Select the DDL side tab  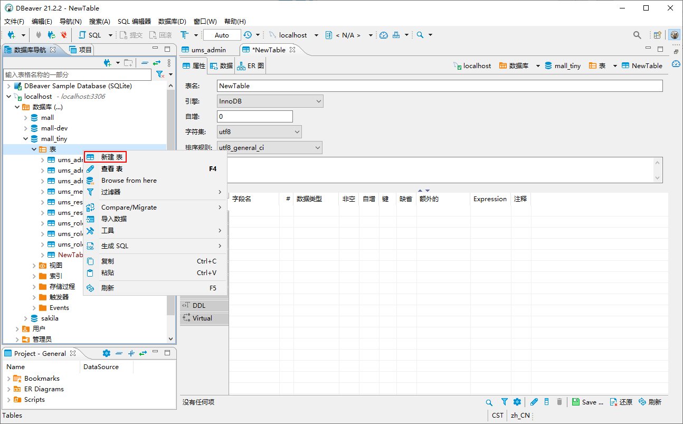(x=204, y=305)
